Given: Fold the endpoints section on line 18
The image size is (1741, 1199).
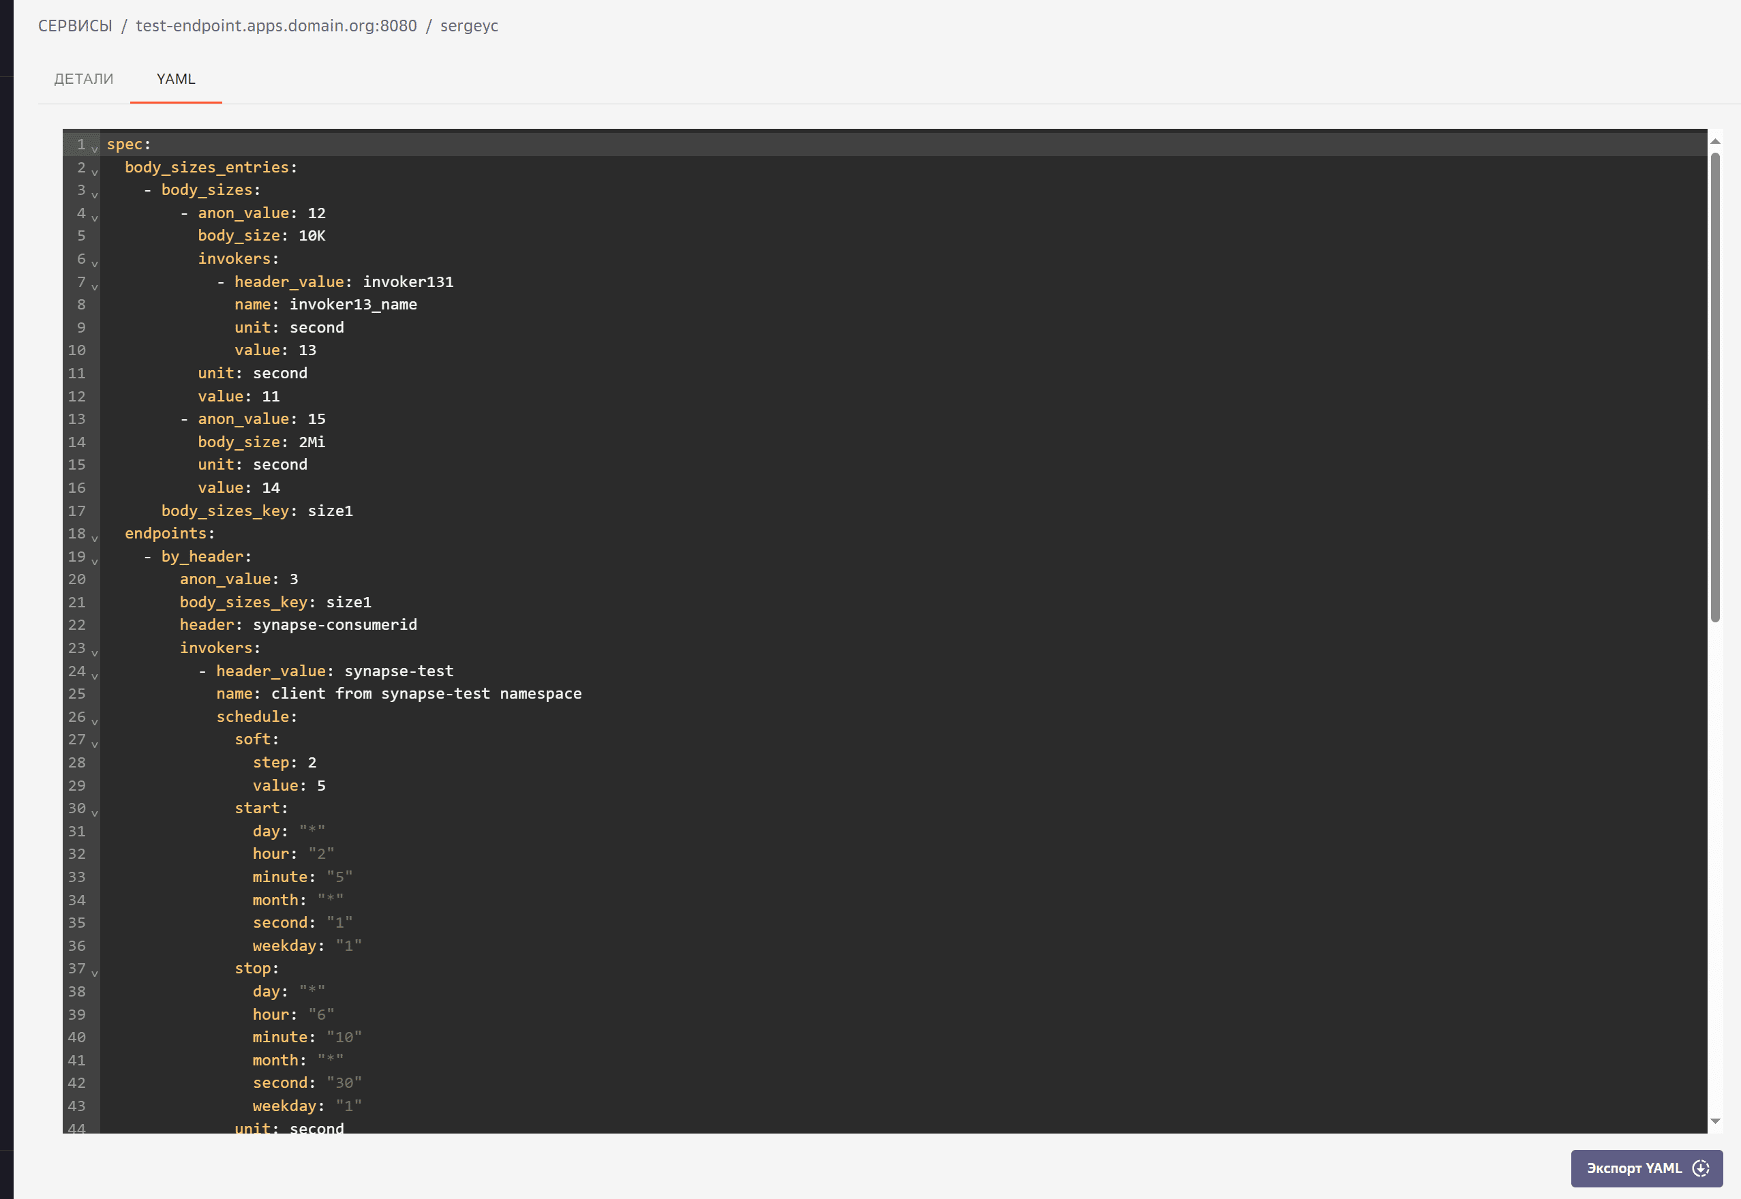Looking at the screenshot, I should 95,538.
